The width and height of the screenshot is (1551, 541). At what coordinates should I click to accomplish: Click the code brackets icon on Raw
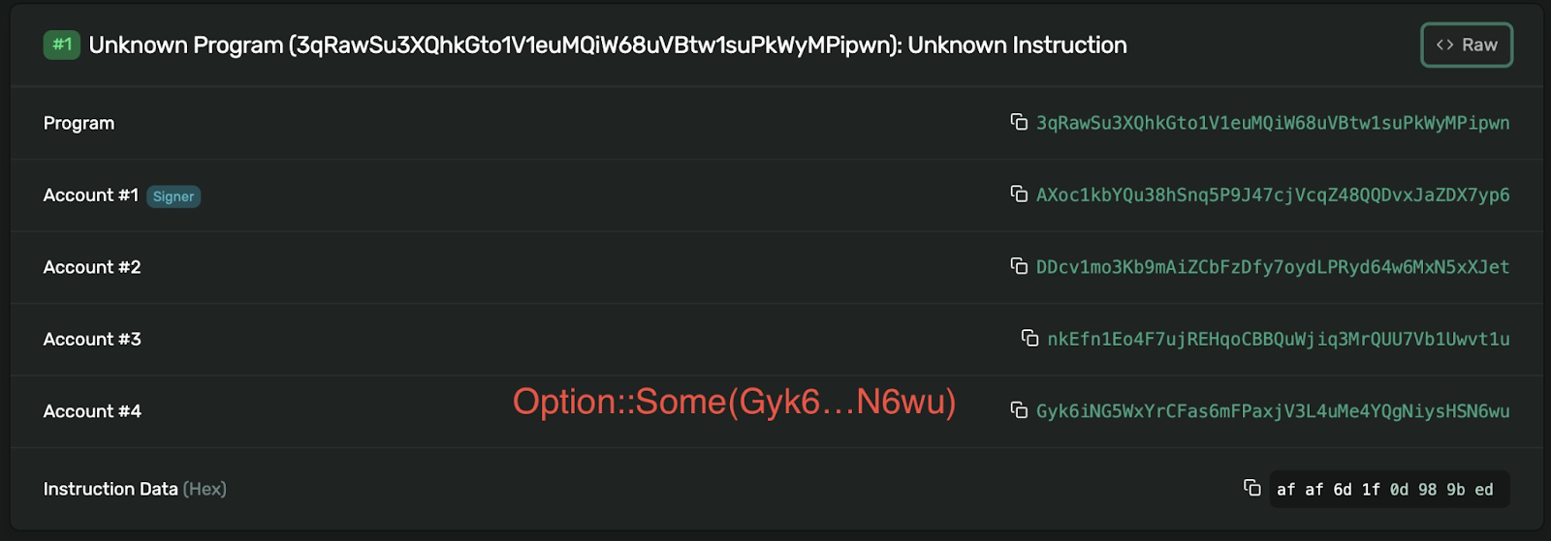[1444, 45]
